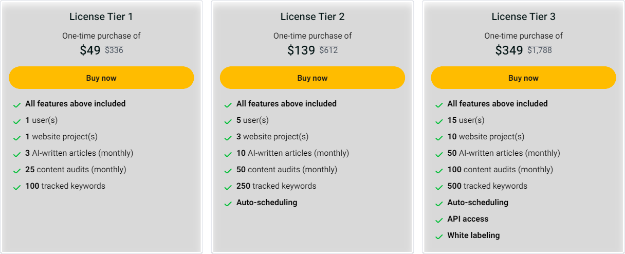Click checkmark beside 250 tracked keywords
625x254 pixels.
[228, 188]
